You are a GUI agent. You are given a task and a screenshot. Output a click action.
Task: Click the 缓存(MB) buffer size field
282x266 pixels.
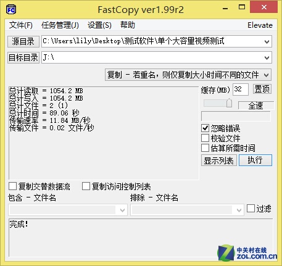(240, 89)
